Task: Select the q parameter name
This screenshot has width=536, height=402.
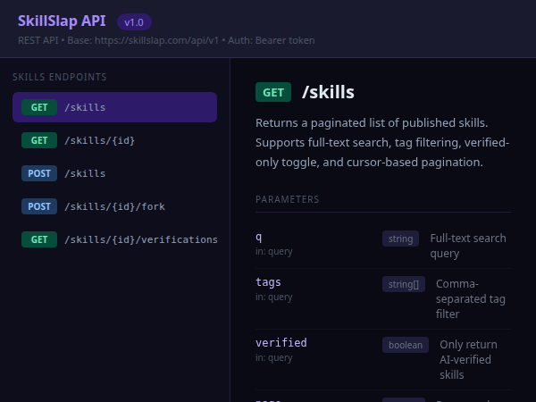Action: [259, 238]
